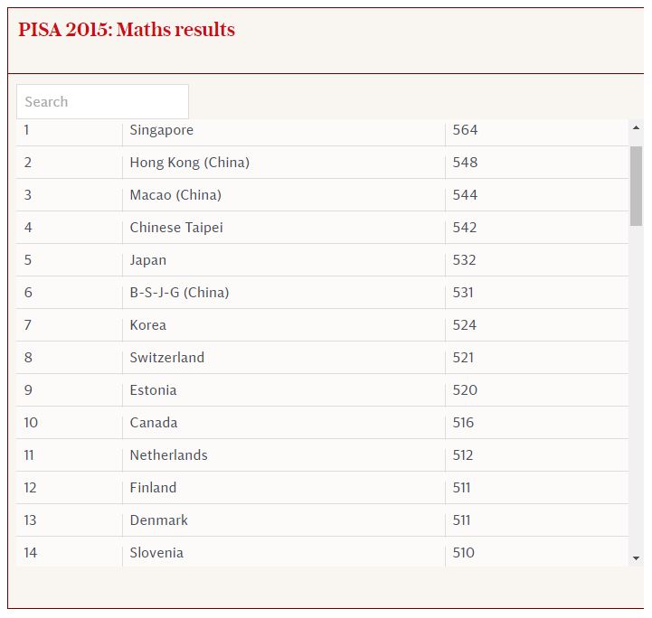This screenshot has height=618, width=652.
Task: Select Finland in the table
Action: tap(153, 488)
